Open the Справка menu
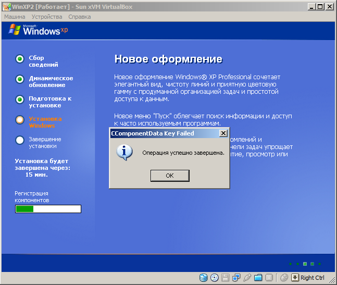The width and height of the screenshot is (337, 285). [x=80, y=17]
